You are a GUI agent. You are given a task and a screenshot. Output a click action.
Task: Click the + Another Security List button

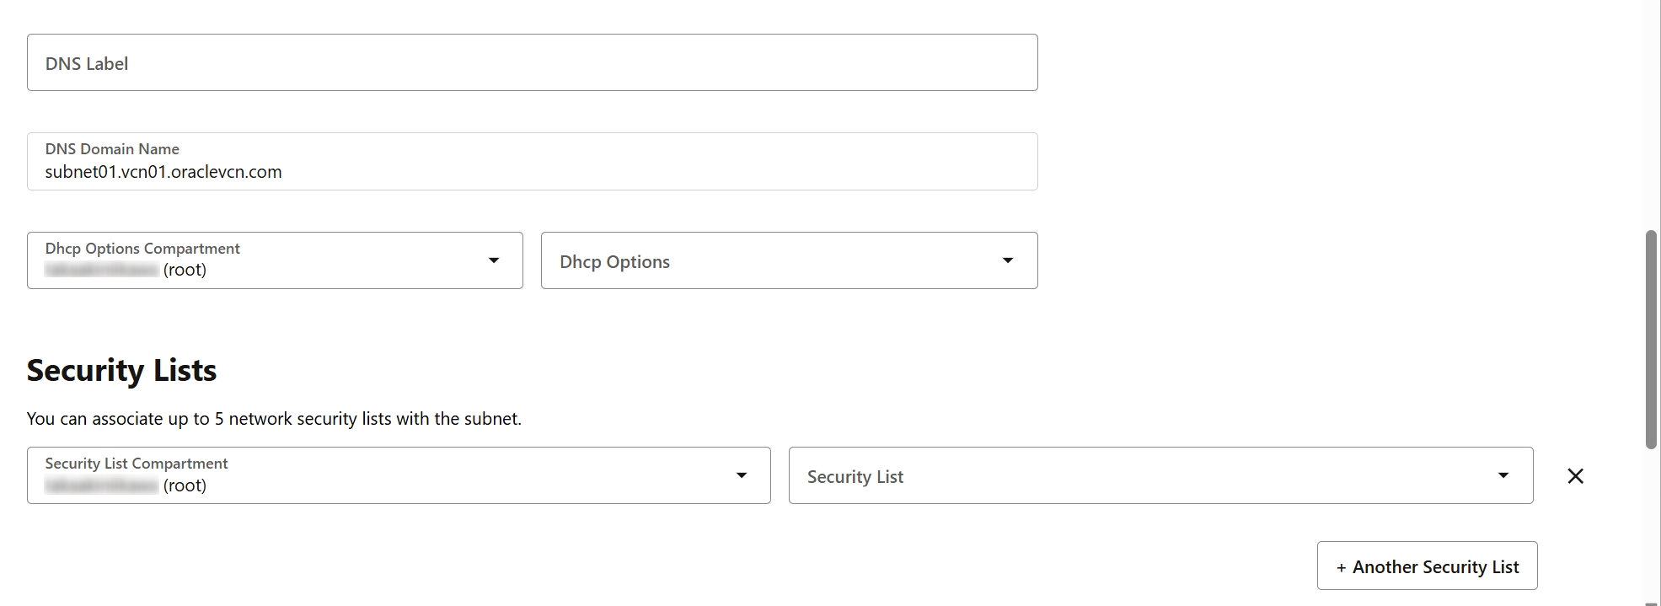tap(1428, 566)
